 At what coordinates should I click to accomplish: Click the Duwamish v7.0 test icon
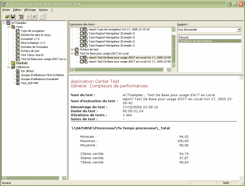point(18,39)
